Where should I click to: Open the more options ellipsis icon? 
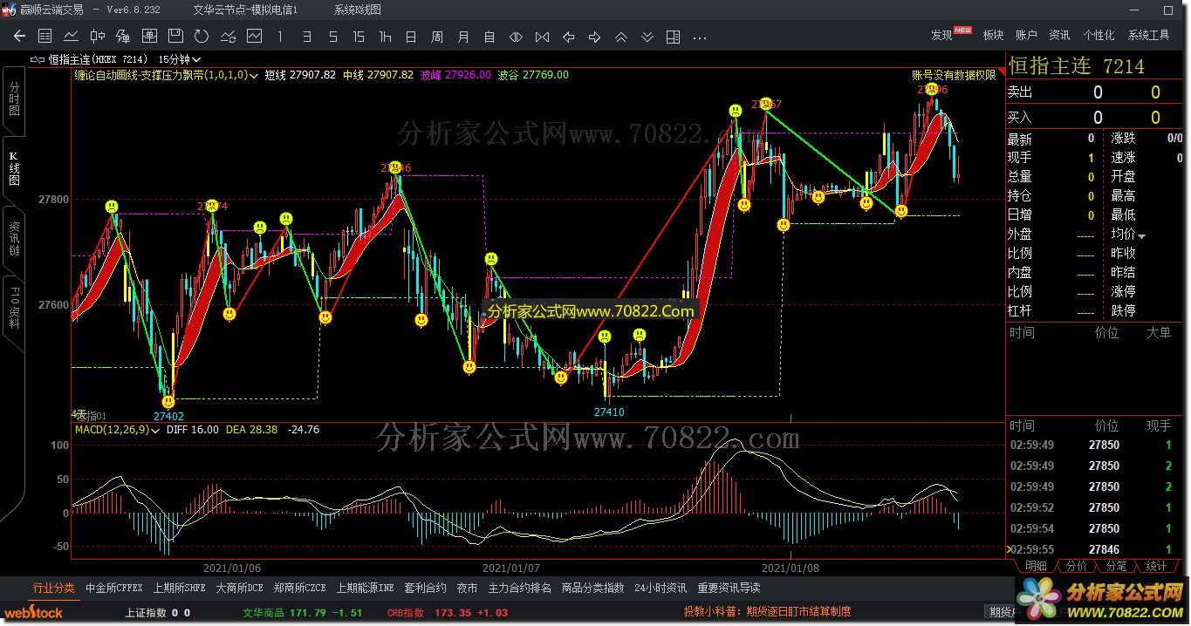pyautogui.click(x=699, y=37)
